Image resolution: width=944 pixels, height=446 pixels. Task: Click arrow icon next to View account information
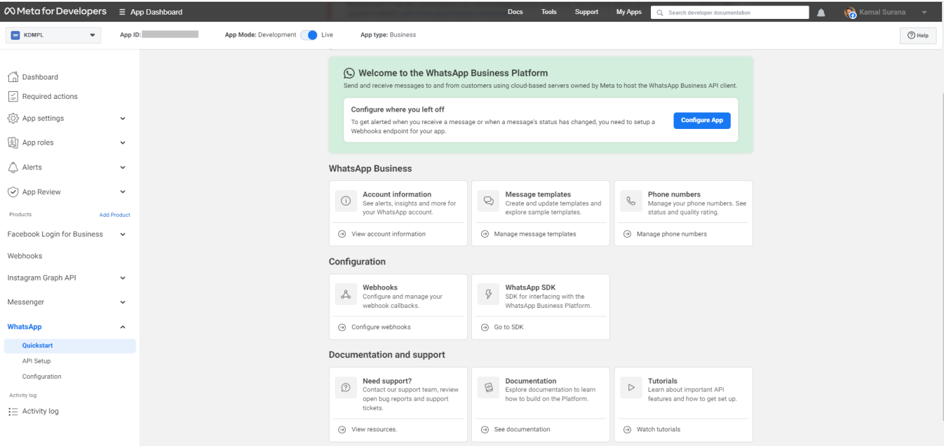[x=342, y=234]
